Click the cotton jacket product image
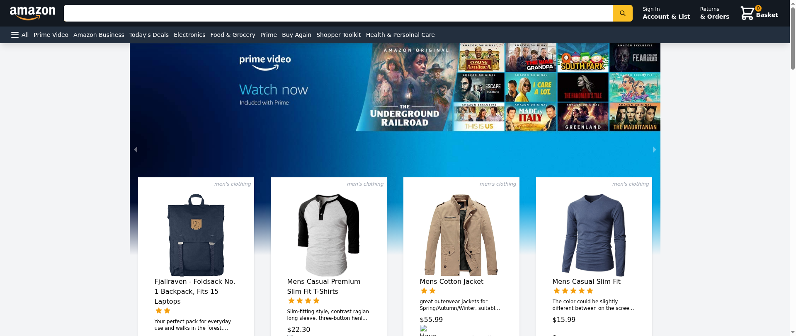The width and height of the screenshot is (796, 336). (461, 235)
